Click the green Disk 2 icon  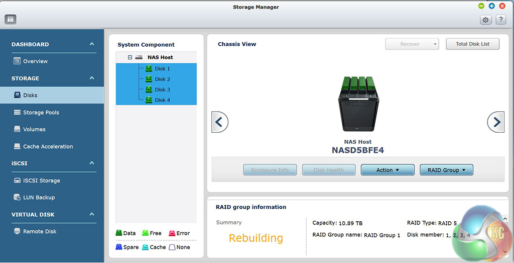tap(149, 79)
